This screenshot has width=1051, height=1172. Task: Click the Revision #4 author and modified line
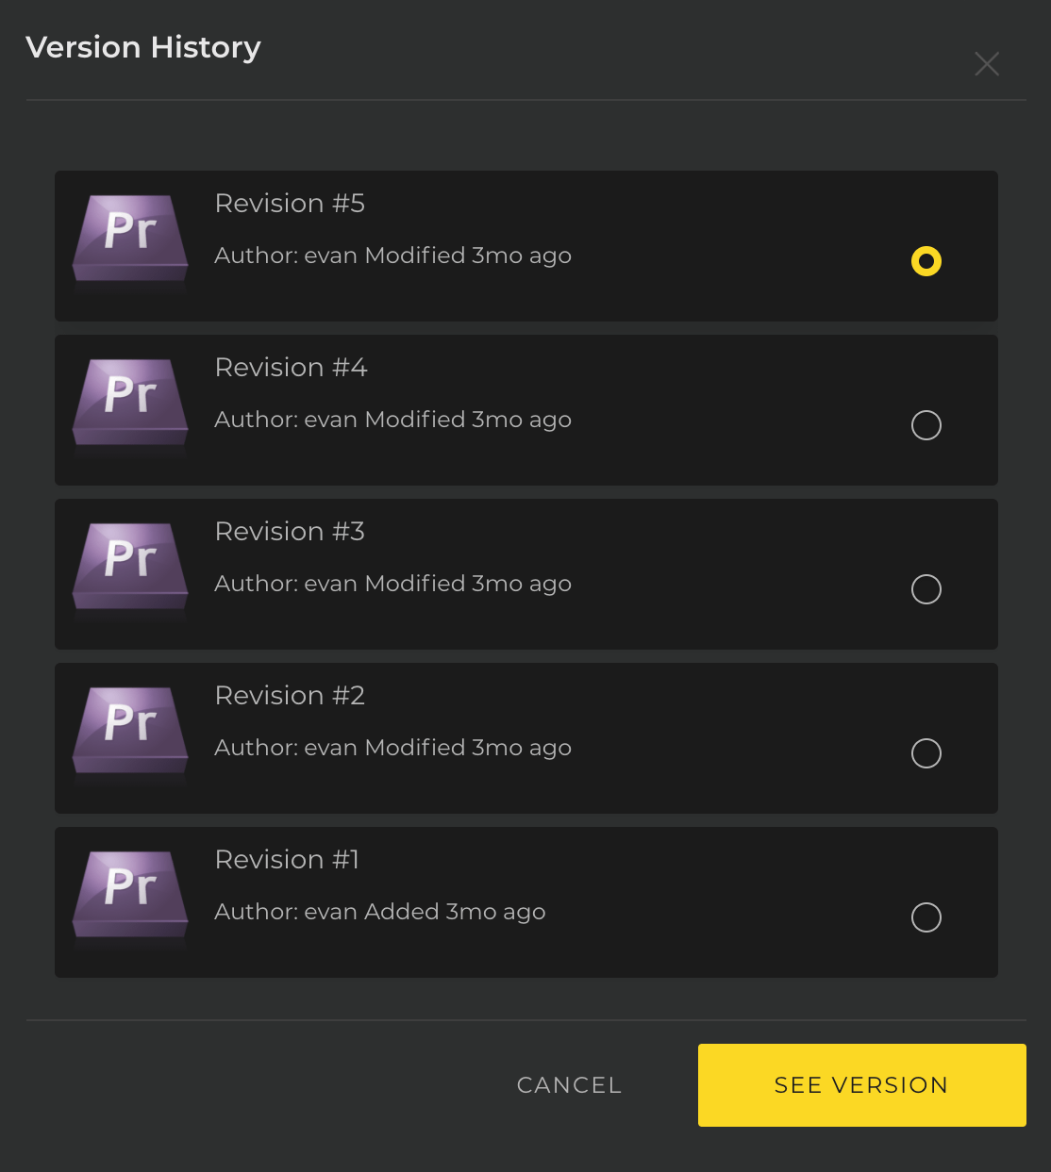393,421
